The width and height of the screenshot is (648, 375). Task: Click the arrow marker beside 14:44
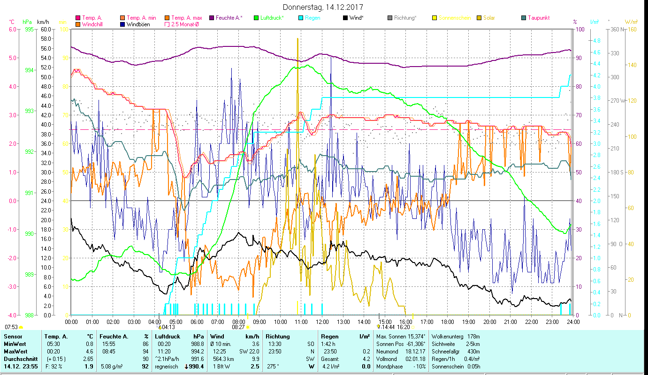click(379, 327)
